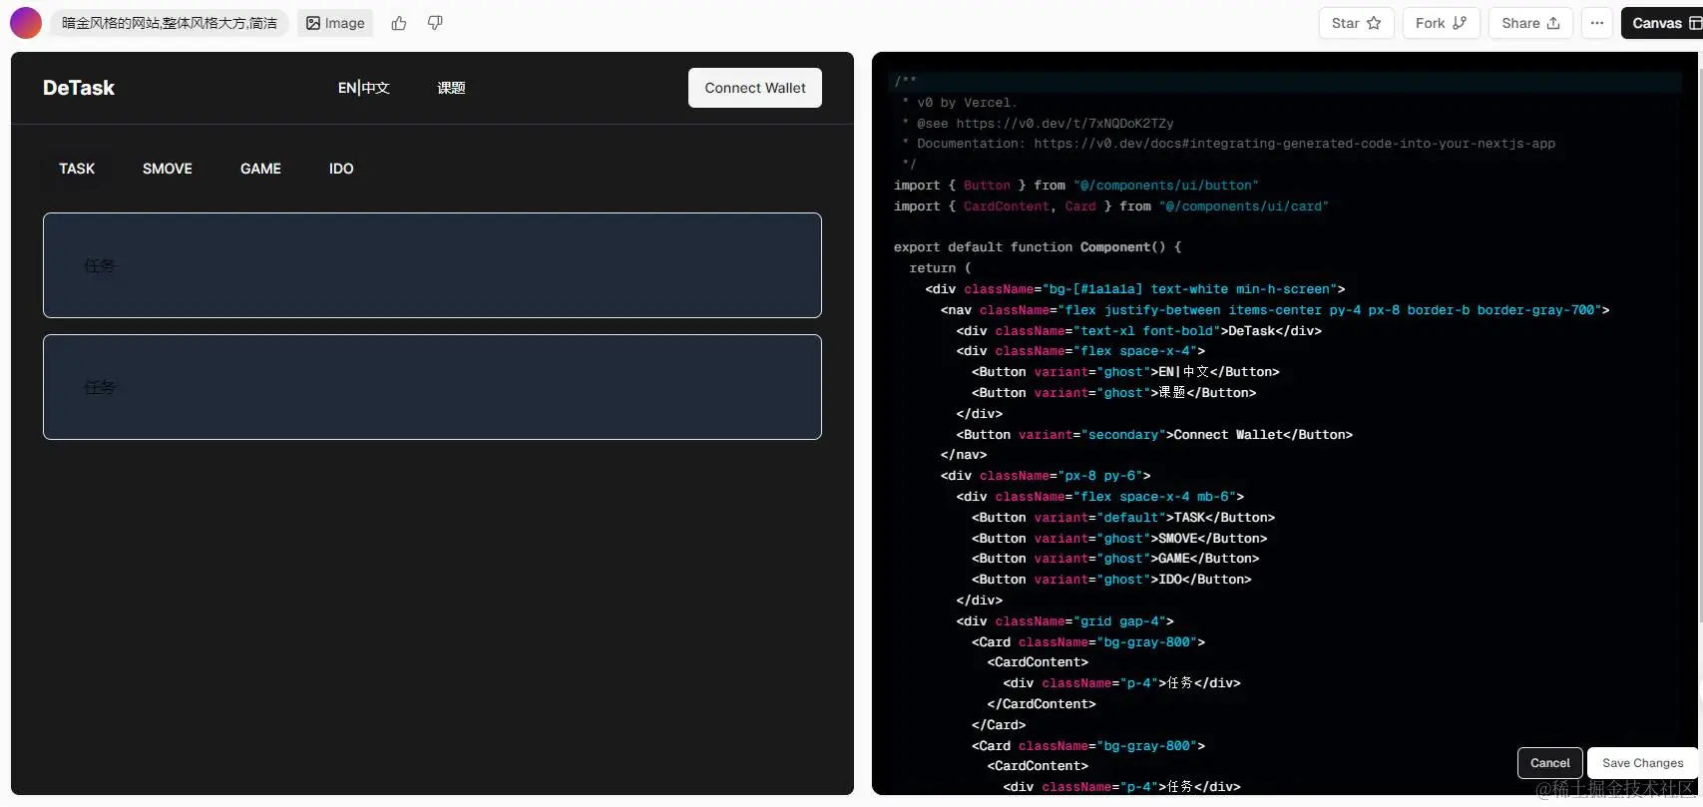Viewport: 1703px width, 807px height.
Task: Click the variant="secondary" Connect Wallet code line
Action: [1154, 435]
